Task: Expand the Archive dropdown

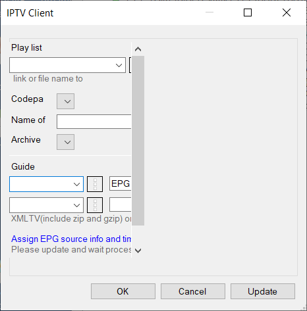Action: click(65, 142)
